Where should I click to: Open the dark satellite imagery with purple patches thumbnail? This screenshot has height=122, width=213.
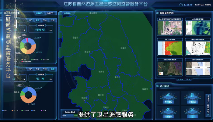coord(170,67)
